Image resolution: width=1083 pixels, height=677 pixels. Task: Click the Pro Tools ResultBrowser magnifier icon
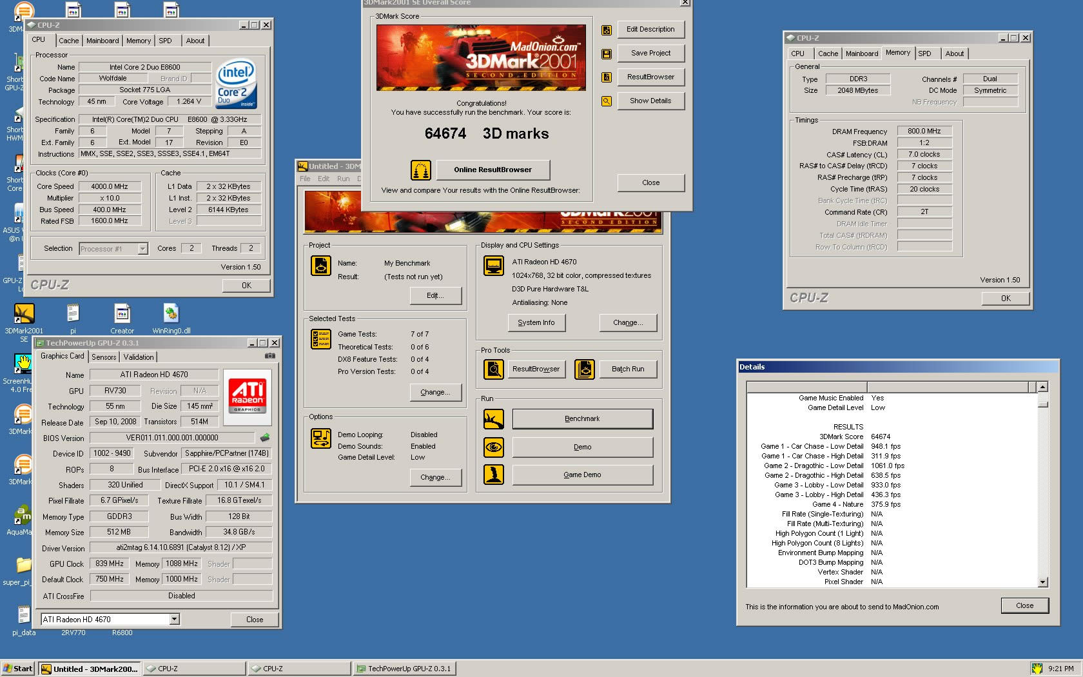pyautogui.click(x=494, y=369)
